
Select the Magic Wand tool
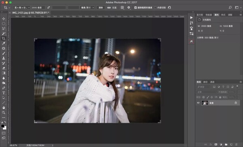4,33
